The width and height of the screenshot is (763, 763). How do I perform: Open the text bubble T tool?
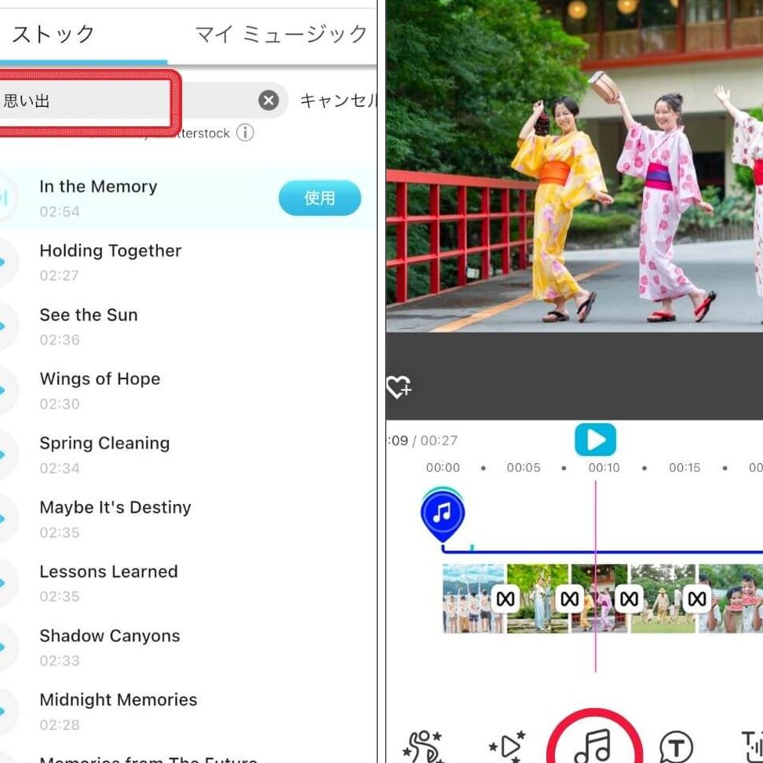(x=676, y=746)
